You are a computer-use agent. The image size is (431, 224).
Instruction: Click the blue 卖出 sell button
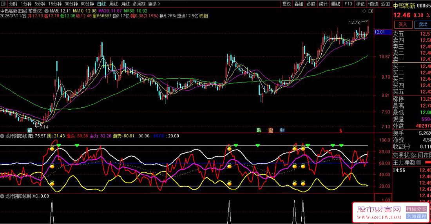pos(423,24)
